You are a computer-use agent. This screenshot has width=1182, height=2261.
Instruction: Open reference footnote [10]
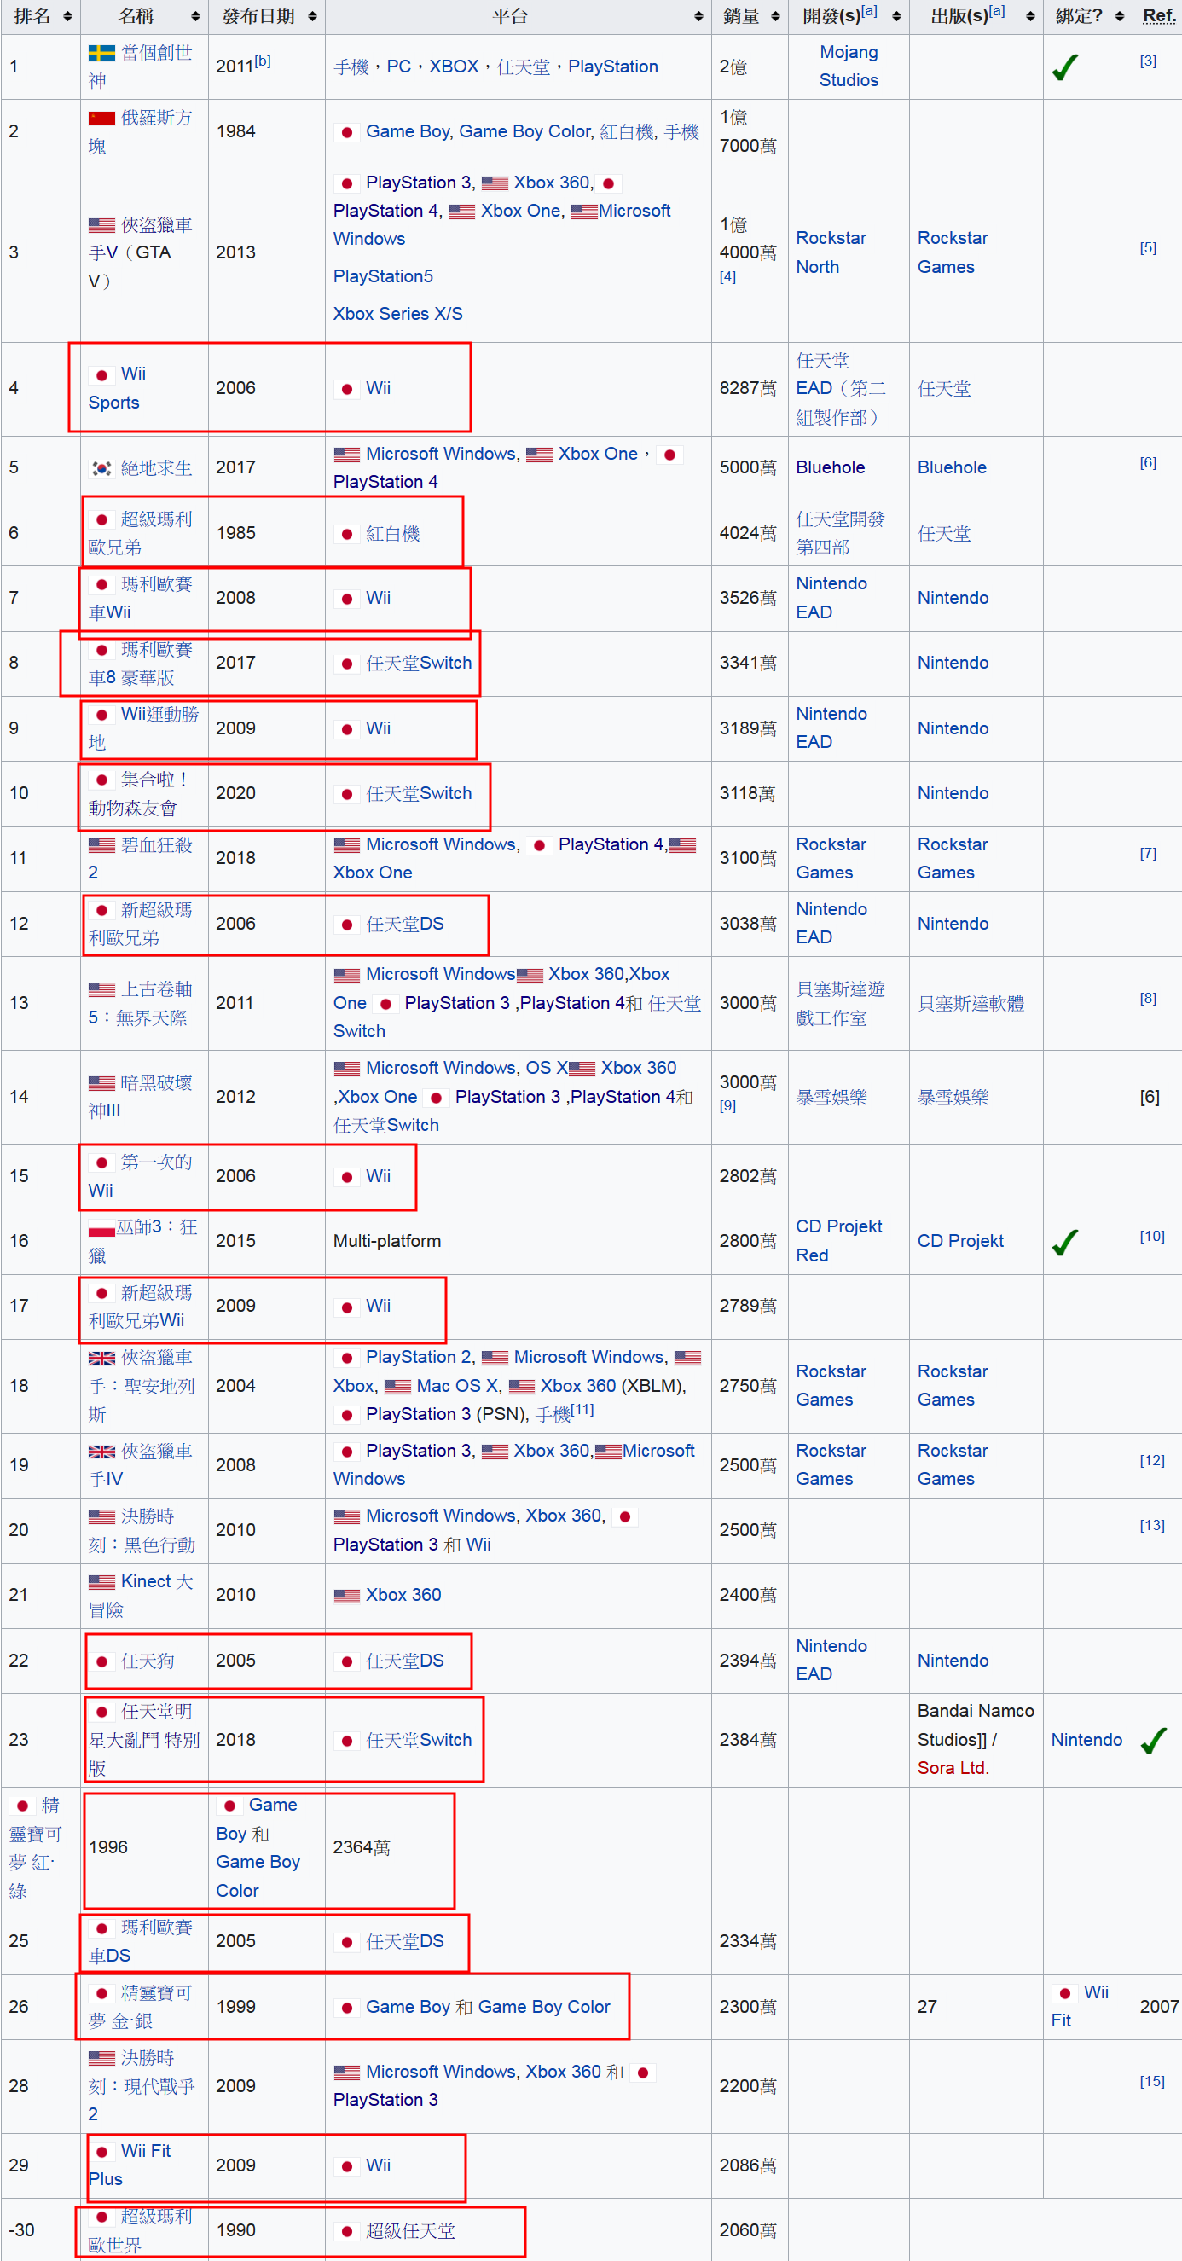(x=1152, y=1236)
